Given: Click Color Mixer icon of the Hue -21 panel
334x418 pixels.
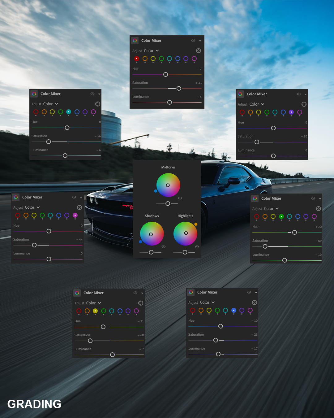Looking at the screenshot, I should 77,293.
